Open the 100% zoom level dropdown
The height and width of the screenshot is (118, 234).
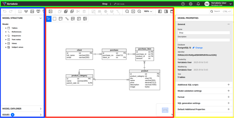tap(148, 11)
